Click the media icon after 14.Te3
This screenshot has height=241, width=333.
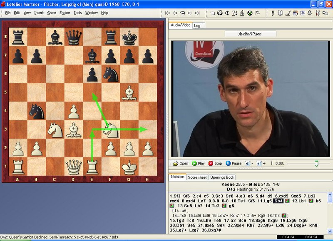tap(224, 206)
